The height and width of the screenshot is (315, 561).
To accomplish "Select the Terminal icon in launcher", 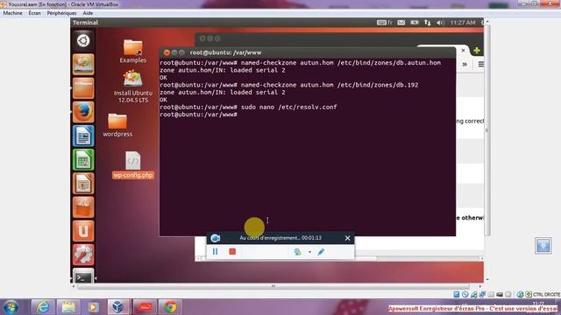I will coord(83,276).
